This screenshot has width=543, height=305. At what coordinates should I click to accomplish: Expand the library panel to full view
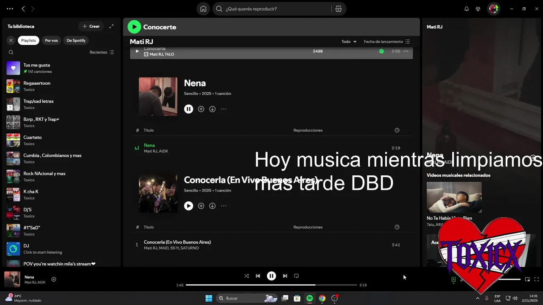point(112,26)
